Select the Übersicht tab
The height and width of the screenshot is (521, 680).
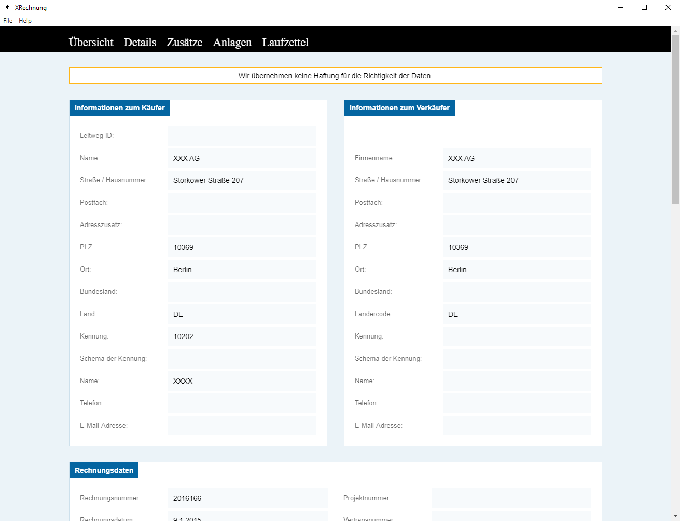(x=91, y=42)
